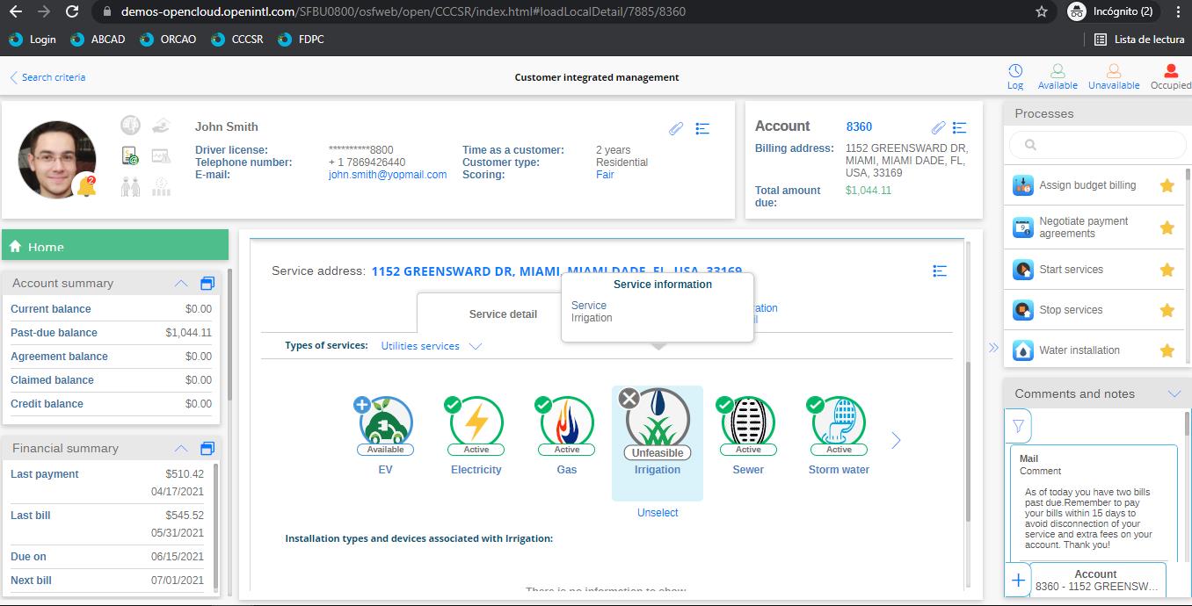Viewport: 1192px width, 606px height.
Task: Toggle favorite star for Stop services
Action: tap(1167, 310)
